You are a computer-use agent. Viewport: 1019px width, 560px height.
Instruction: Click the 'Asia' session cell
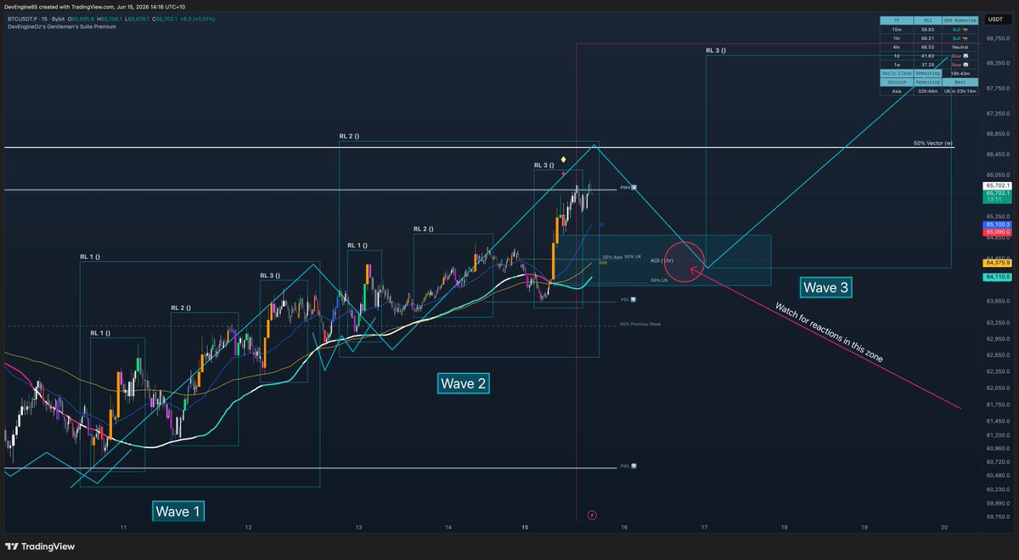click(897, 91)
